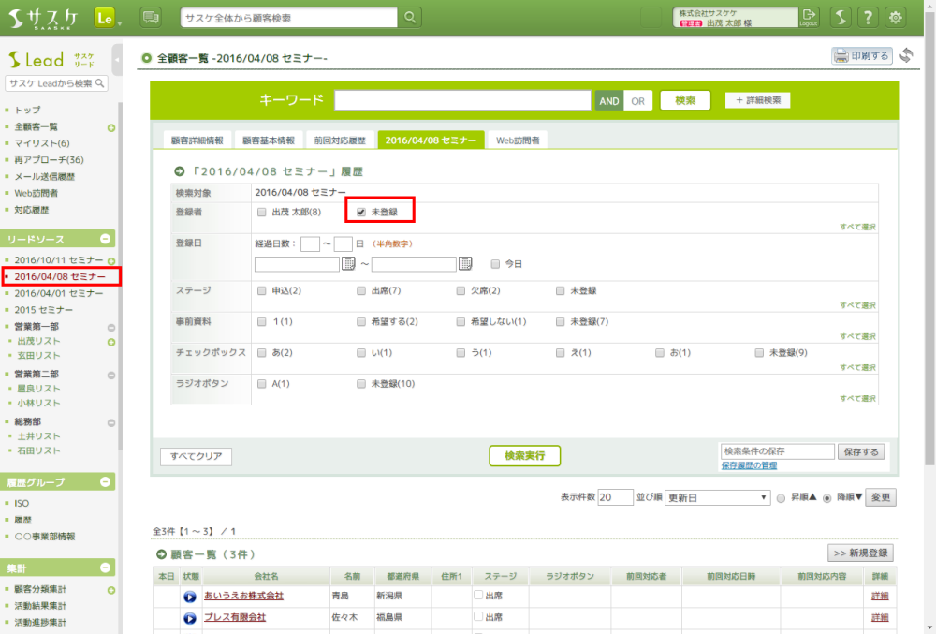The image size is (936, 634).
Task: Click blue arrow status icon for あいうえお株式会社
Action: tap(190, 596)
